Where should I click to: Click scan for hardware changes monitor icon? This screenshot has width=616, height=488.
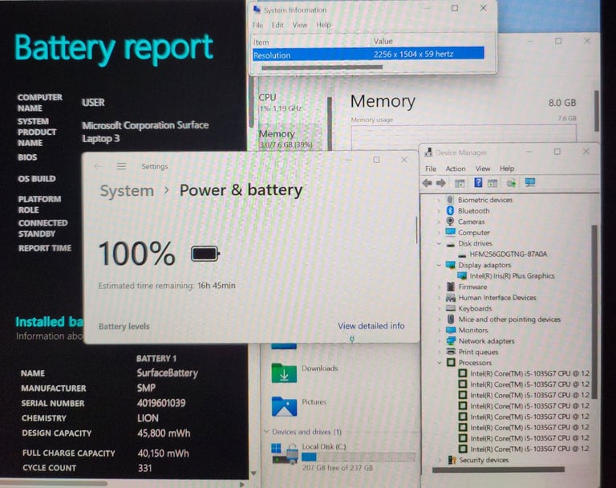(x=530, y=182)
